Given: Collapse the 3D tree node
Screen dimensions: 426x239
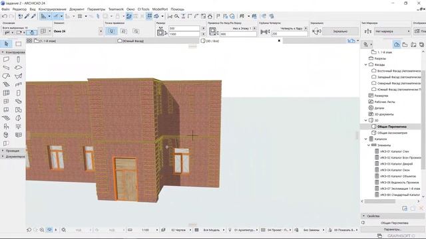Looking at the screenshot, I should click(366, 120).
